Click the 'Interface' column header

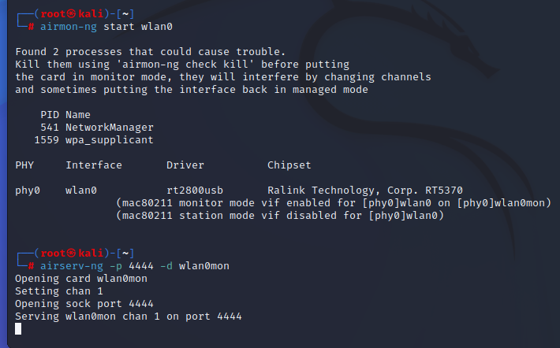coord(94,165)
